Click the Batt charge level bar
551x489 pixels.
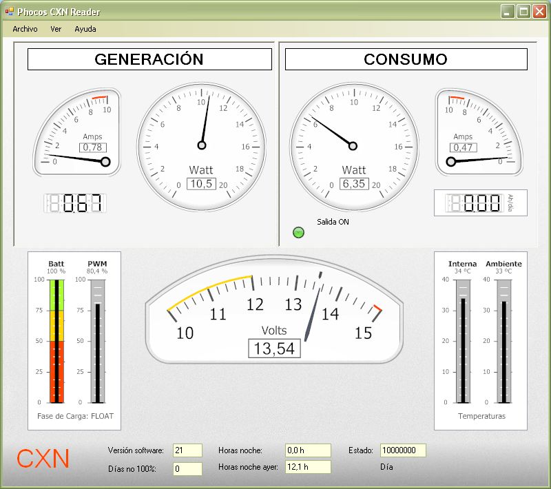[56, 341]
